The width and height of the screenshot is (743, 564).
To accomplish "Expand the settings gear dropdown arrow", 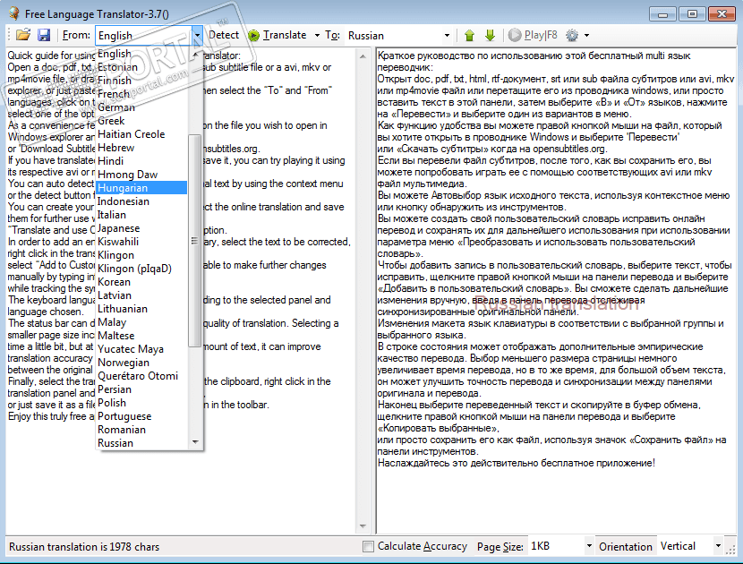I will click(x=586, y=36).
